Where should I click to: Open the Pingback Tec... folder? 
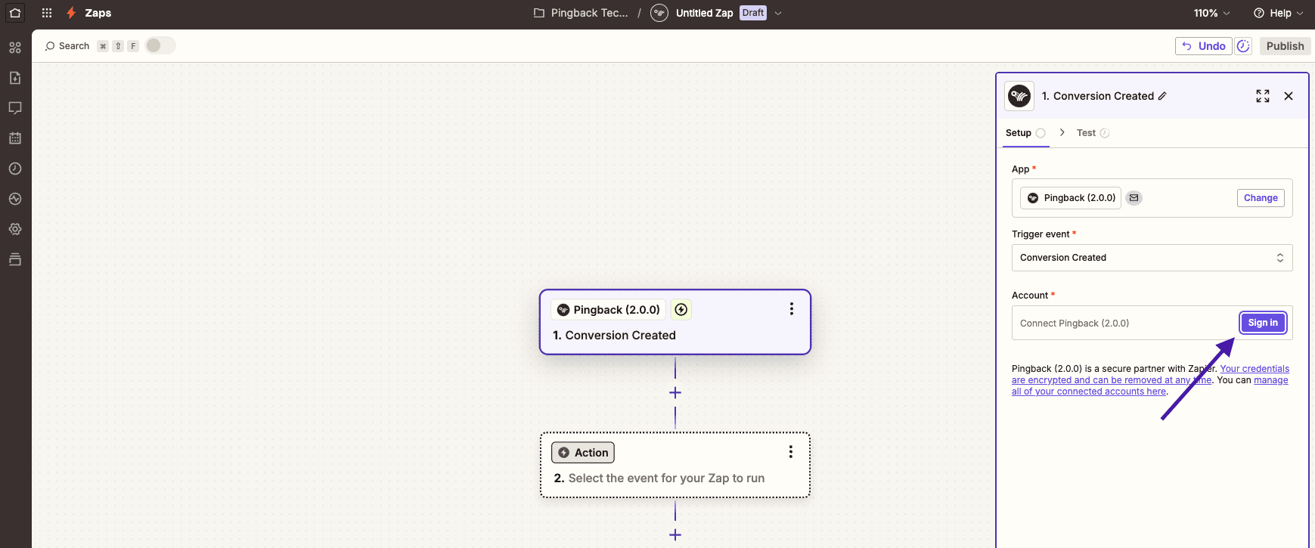[581, 13]
